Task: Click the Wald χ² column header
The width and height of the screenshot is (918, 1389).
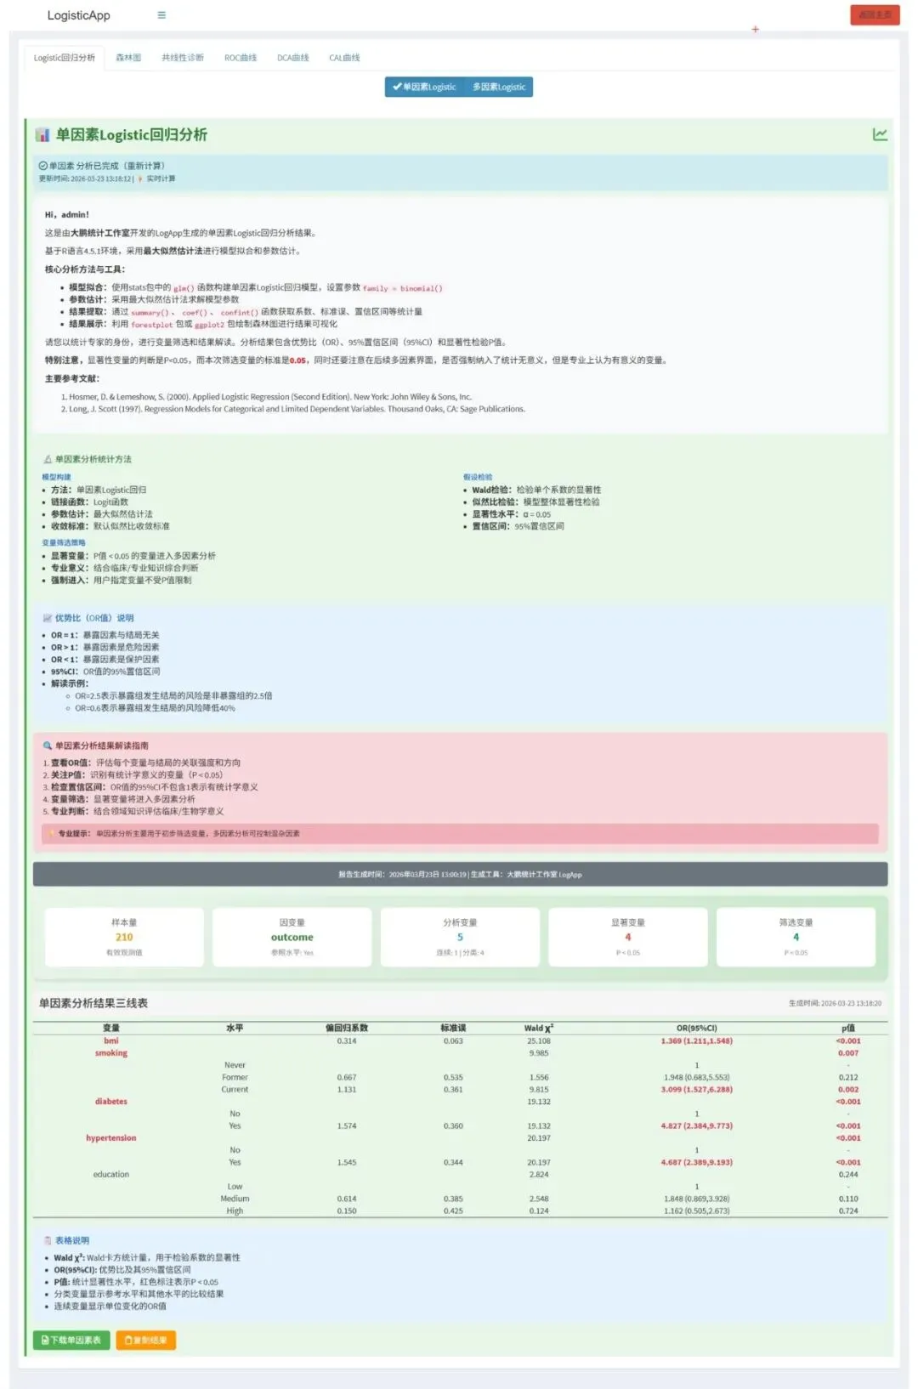Action: tap(539, 1028)
